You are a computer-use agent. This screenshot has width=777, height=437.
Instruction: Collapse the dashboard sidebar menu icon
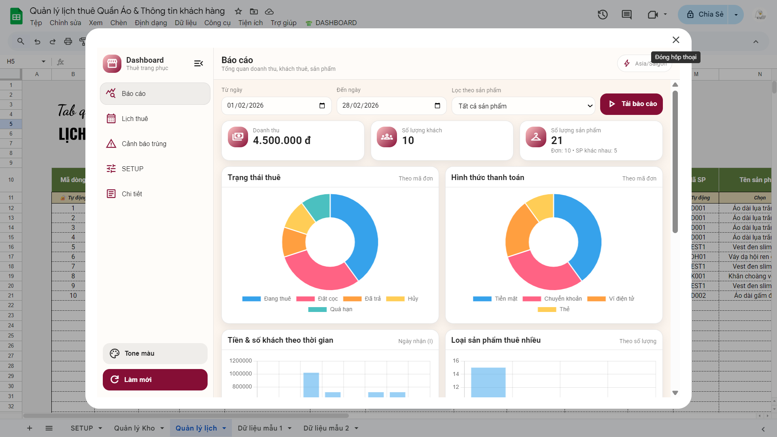198,64
